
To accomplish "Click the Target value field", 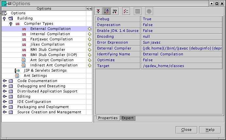I will pyautogui.click(x=182, y=66).
